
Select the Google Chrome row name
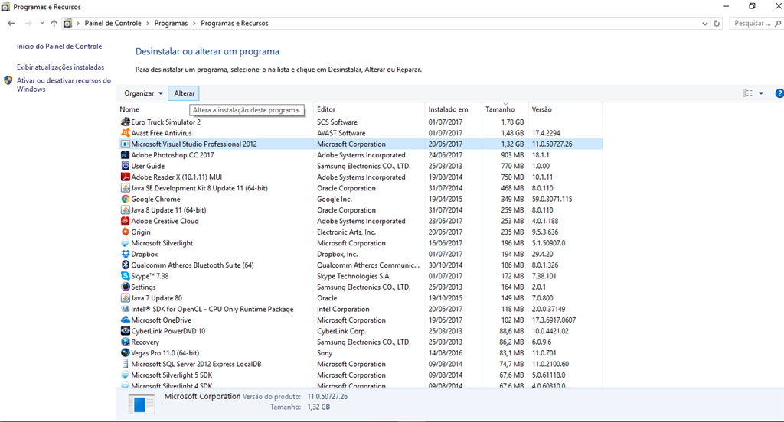pyautogui.click(x=155, y=199)
